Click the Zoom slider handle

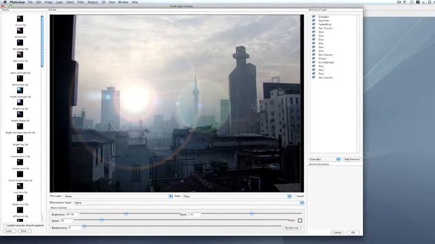click(x=101, y=220)
